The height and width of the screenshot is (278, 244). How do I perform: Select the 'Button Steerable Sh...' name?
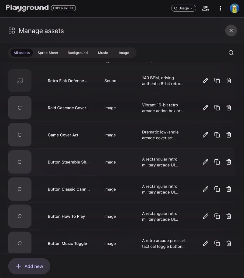69,162
